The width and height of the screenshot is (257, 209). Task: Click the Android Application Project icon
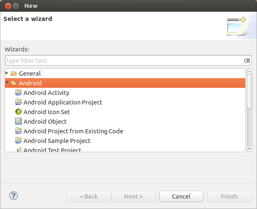[x=18, y=102]
